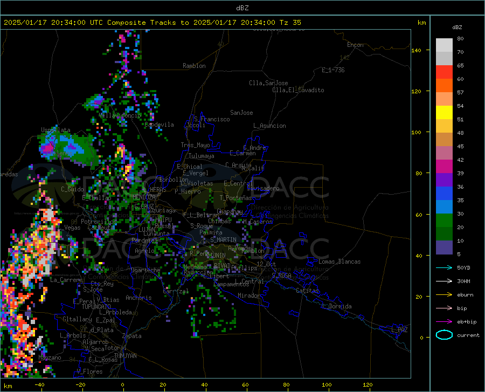
Task: Click the Ramblon label in north
Action: [194, 66]
